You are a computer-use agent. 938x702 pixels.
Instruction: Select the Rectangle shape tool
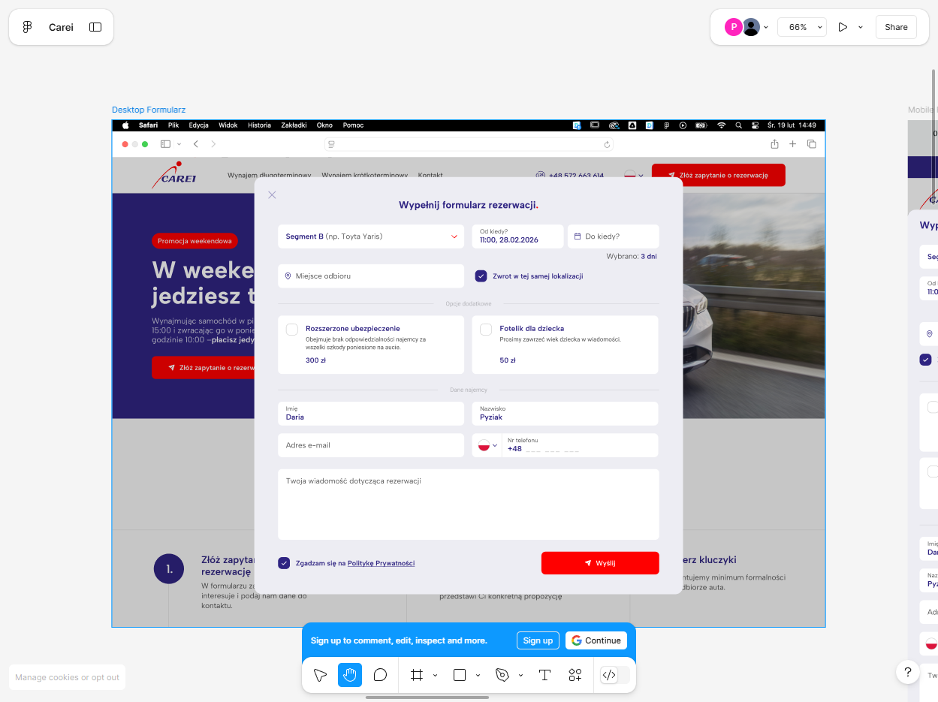[460, 675]
